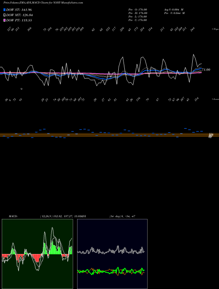Click the orange volume band in chart
219x289 pixels.
click(109, 135)
